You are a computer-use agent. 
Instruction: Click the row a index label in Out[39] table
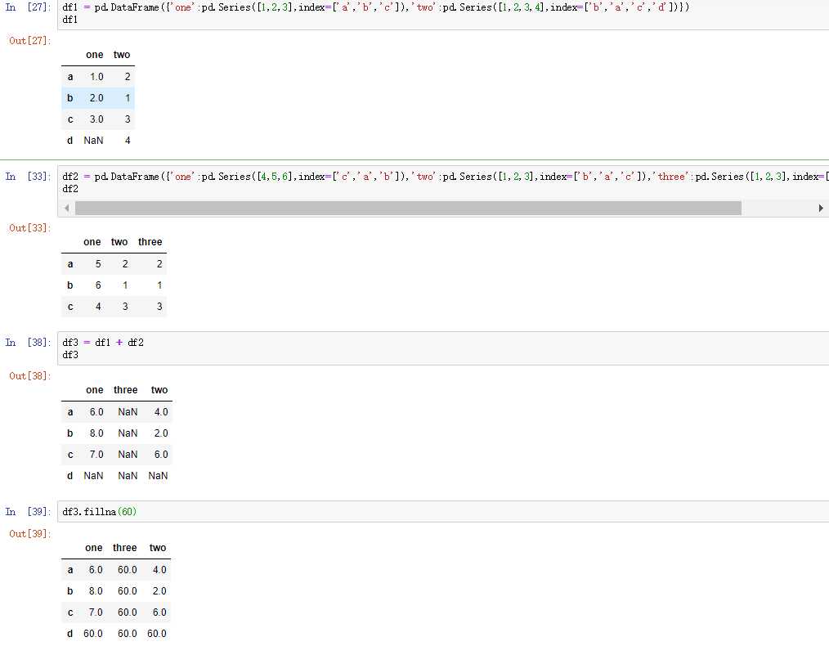point(69,571)
